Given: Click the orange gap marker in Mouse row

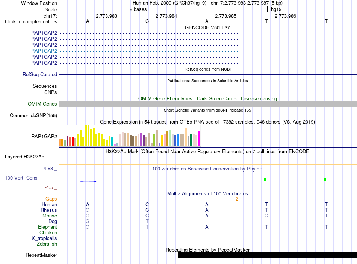Looking at the screenshot, I should coord(237,215).
